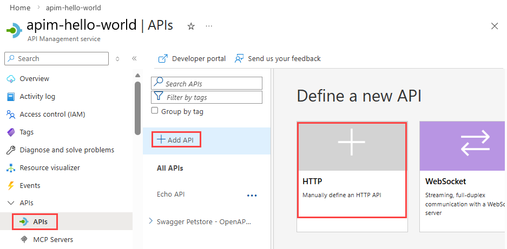Click in the sidebar Search field
This screenshot has width=507, height=249.
point(57,59)
